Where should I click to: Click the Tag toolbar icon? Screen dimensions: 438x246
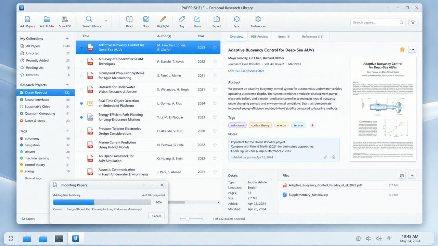(x=182, y=19)
